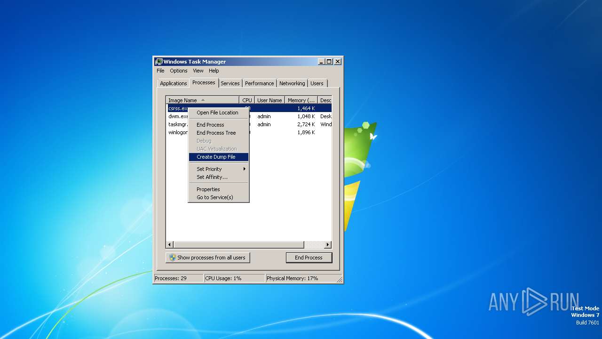Screen dimensions: 602x339
Task: Select the dwm.exe process row
Action: (249, 116)
